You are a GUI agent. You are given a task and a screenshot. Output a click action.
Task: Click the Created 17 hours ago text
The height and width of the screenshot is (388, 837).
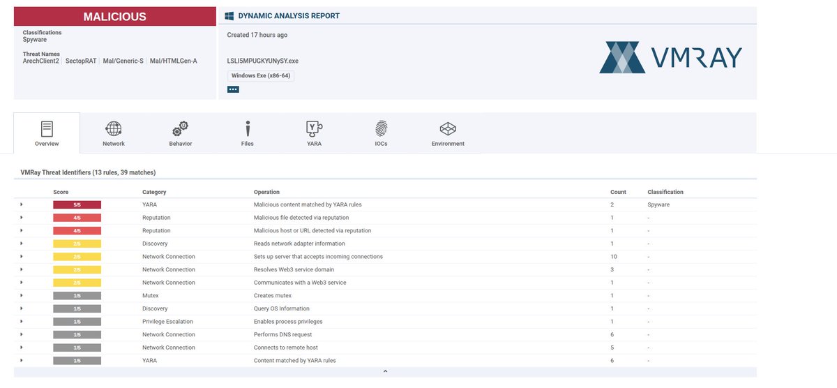(x=257, y=35)
